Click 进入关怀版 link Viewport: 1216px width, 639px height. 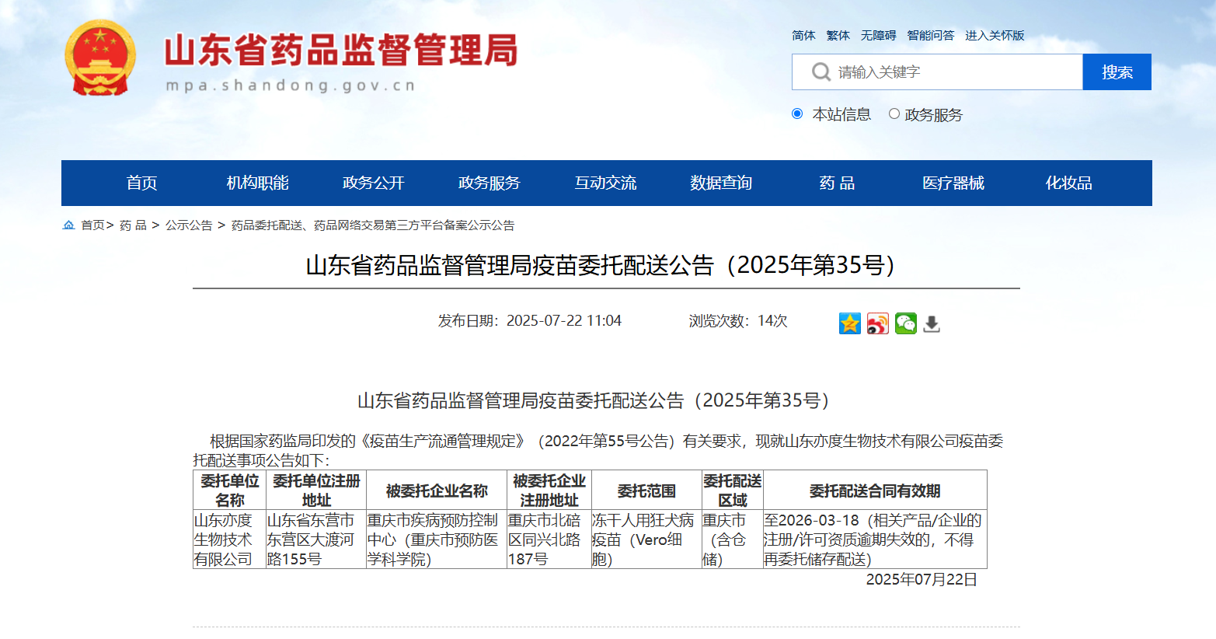click(x=995, y=36)
